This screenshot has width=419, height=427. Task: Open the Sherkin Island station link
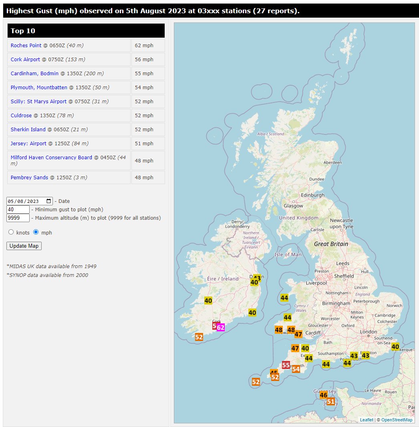(28, 129)
